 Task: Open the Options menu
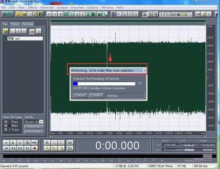pyautogui.click(x=92, y=7)
